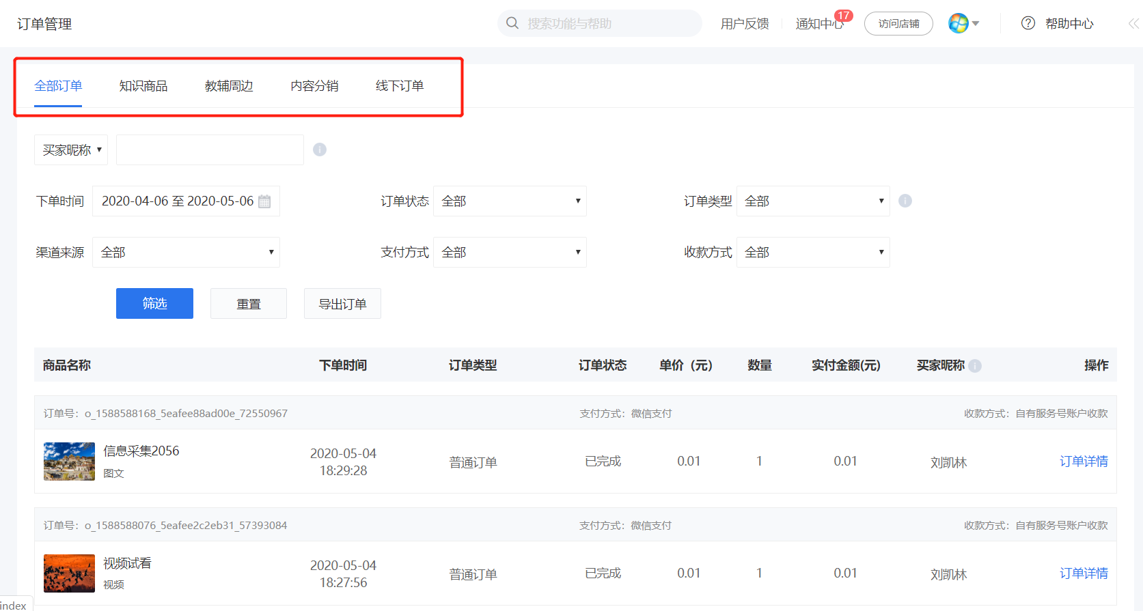
Task: Switch to the 知识商品 tab
Action: [143, 86]
